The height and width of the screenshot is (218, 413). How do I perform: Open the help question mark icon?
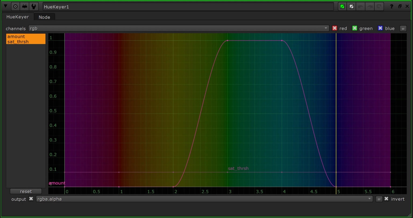point(391,6)
